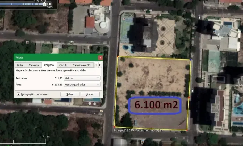
Task: Select the blue top-right polygon vertex
Action: click(x=191, y=60)
